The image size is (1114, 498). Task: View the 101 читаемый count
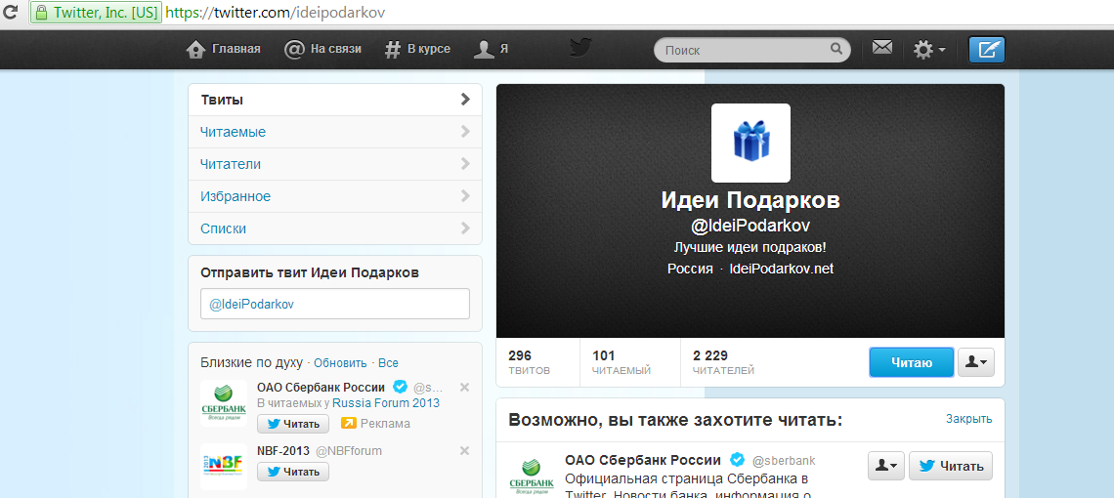[621, 362]
